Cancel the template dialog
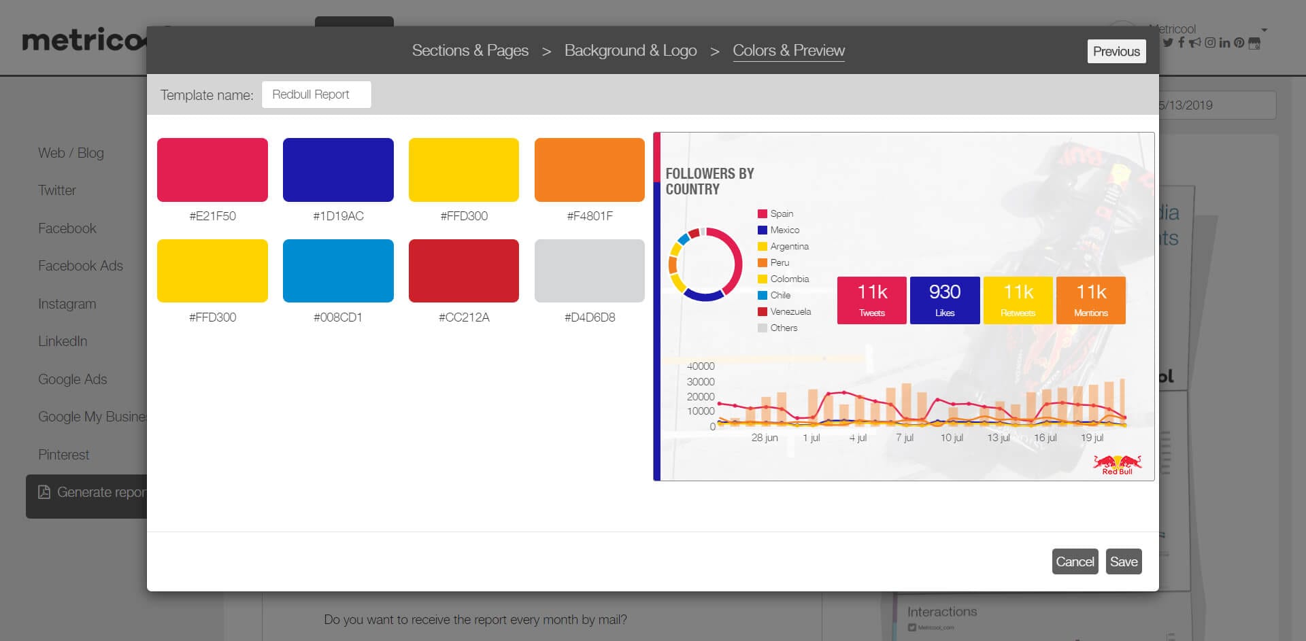This screenshot has height=641, width=1306. pyautogui.click(x=1075, y=561)
